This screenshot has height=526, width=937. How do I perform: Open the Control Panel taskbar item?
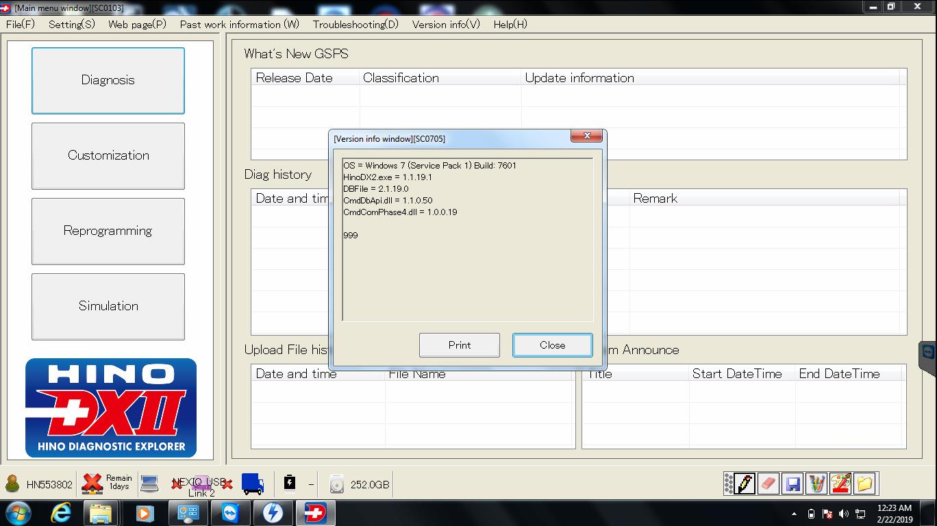click(188, 512)
